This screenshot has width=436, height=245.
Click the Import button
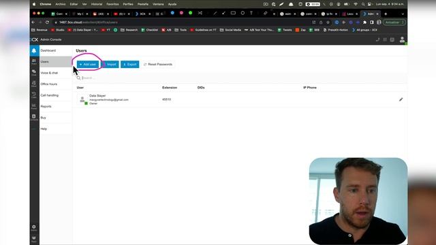(x=110, y=65)
